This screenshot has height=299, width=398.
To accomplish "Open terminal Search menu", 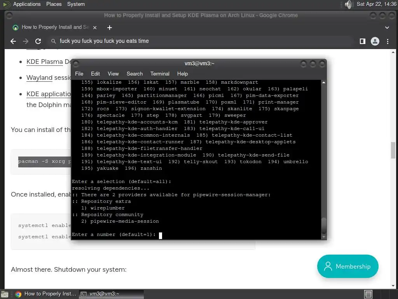I will click(x=134, y=74).
